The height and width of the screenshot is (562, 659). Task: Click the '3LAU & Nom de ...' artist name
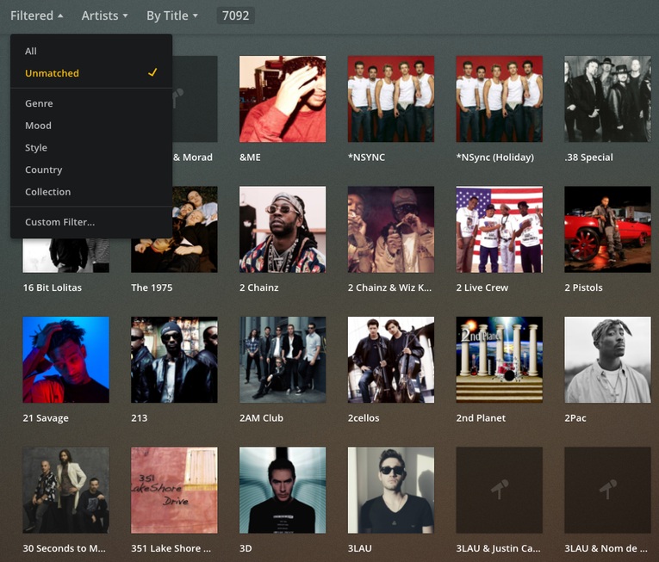pyautogui.click(x=606, y=548)
